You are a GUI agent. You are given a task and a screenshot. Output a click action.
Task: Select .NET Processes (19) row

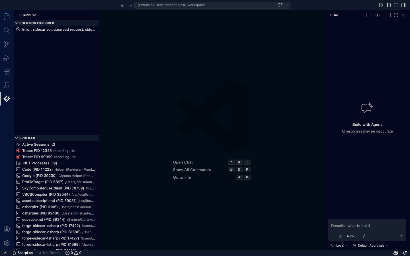tap(56, 163)
